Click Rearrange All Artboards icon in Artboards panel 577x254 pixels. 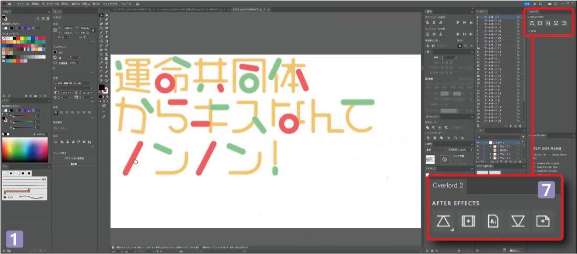(478, 126)
